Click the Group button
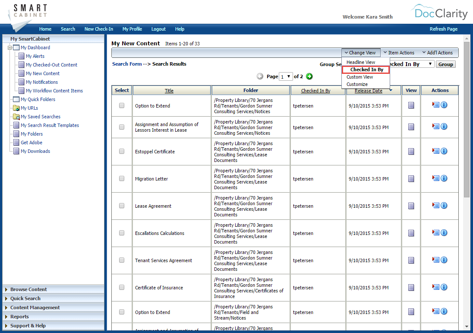 click(445, 64)
